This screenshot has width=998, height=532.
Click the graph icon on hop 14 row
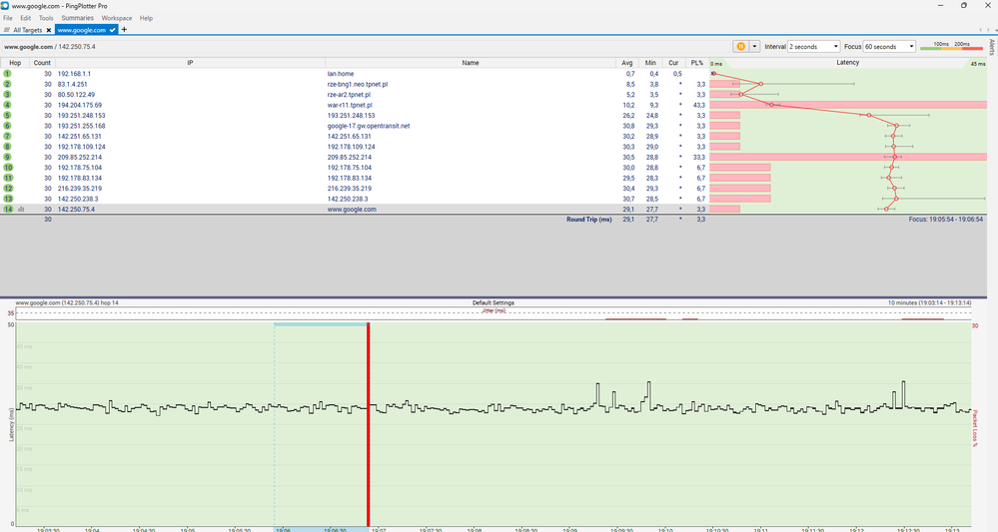pos(20,210)
